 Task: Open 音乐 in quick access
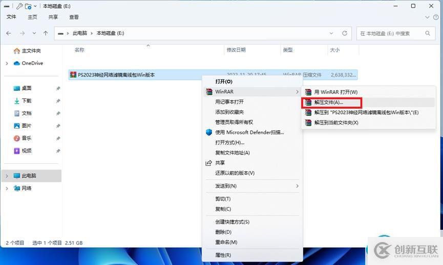coord(23,138)
